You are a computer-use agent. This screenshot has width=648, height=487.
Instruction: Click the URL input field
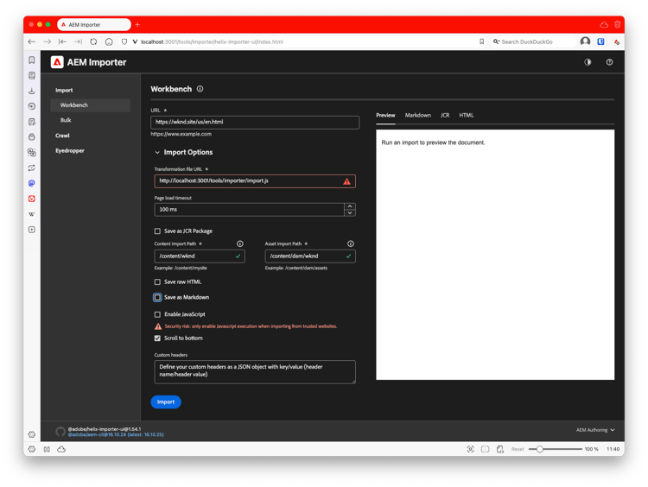click(x=255, y=123)
